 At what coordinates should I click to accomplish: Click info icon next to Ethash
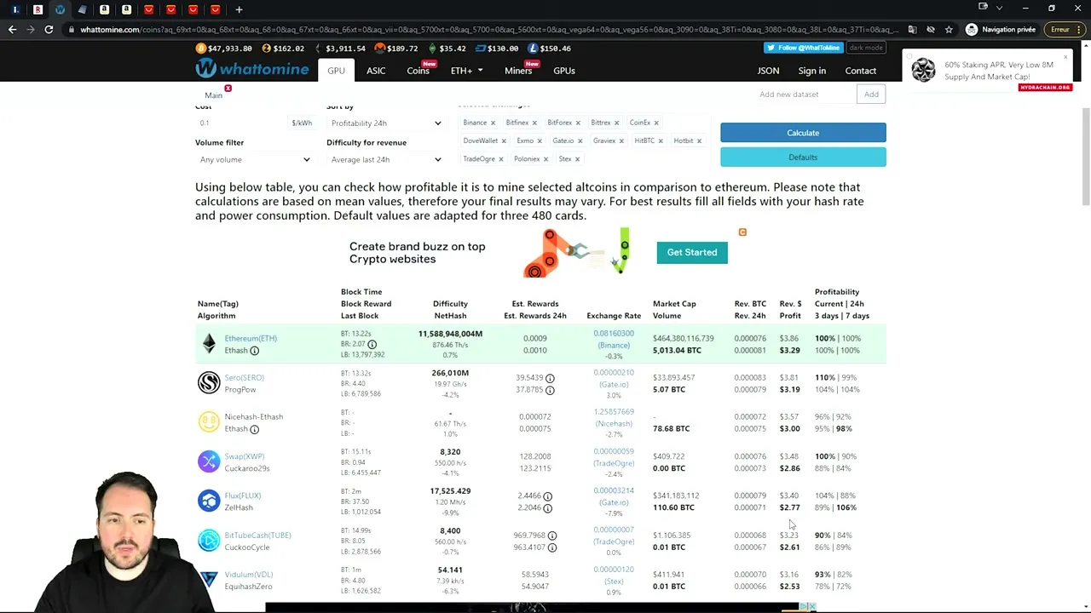(254, 351)
